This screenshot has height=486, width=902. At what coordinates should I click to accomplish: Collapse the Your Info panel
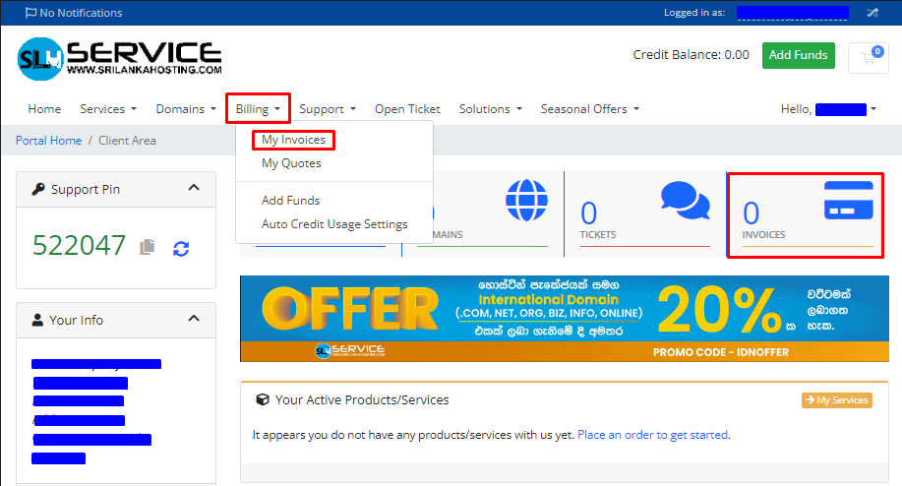coord(194,319)
